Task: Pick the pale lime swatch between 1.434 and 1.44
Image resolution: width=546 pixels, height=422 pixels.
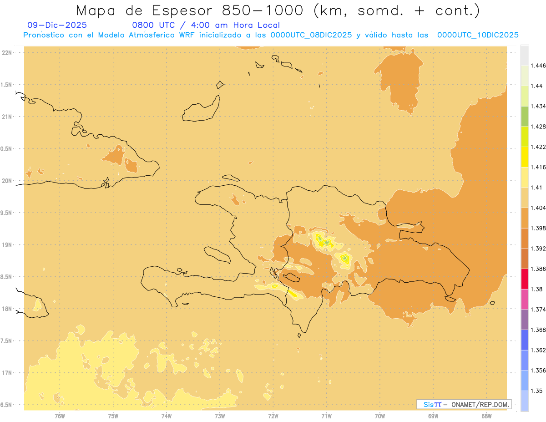Action: click(x=525, y=96)
